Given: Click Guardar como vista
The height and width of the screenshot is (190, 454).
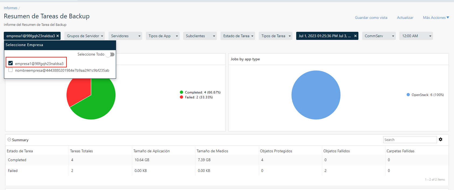Looking at the screenshot, I should pyautogui.click(x=371, y=18).
